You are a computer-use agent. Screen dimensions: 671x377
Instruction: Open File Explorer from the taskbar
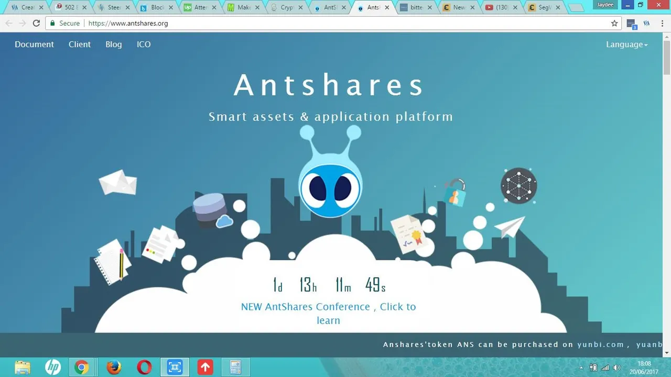point(23,367)
